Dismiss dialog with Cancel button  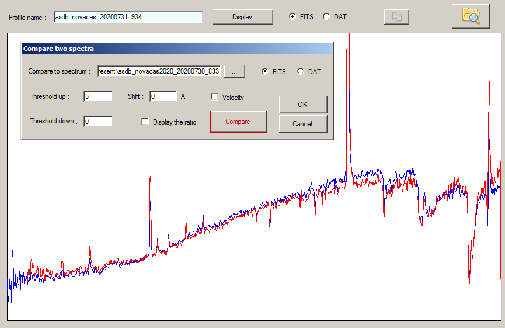[x=302, y=124]
